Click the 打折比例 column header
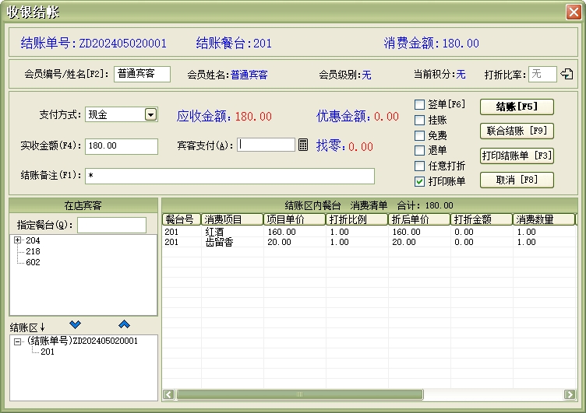The width and height of the screenshot is (586, 413). coord(357,220)
